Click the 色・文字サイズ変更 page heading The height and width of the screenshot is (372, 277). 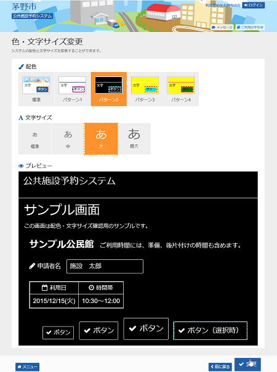[x=47, y=42]
